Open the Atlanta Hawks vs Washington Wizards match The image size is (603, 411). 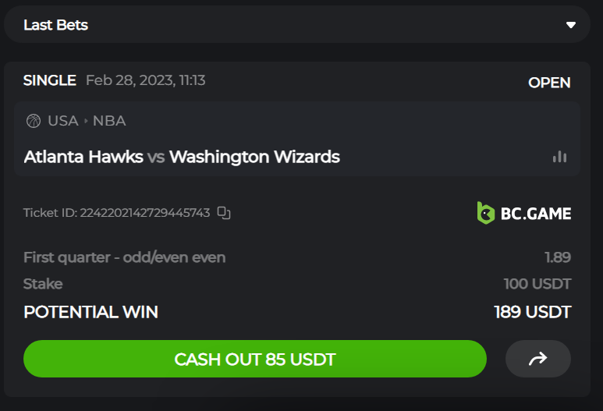click(182, 157)
